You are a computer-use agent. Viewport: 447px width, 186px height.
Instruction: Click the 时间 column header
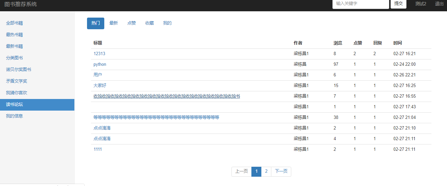click(x=398, y=43)
